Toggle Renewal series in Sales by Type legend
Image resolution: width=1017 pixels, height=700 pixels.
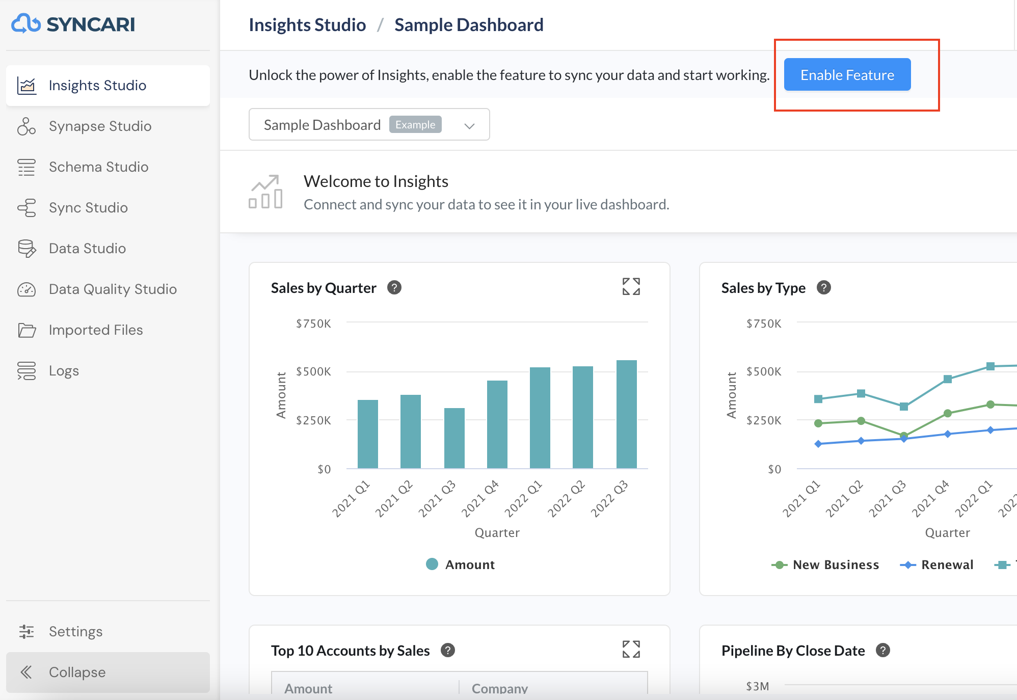[936, 564]
